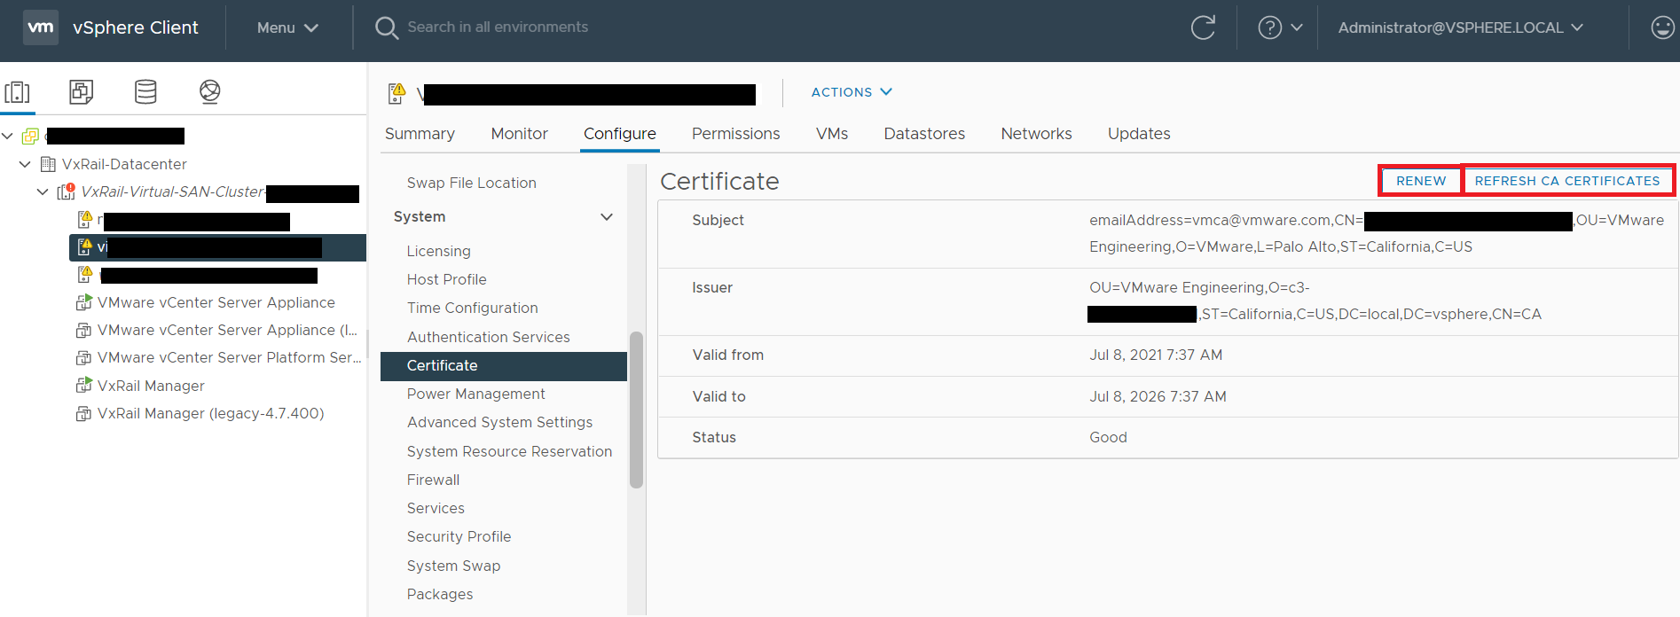
Task: Select VxRail Manager (legacy-4.7.400)
Action: coord(211,413)
